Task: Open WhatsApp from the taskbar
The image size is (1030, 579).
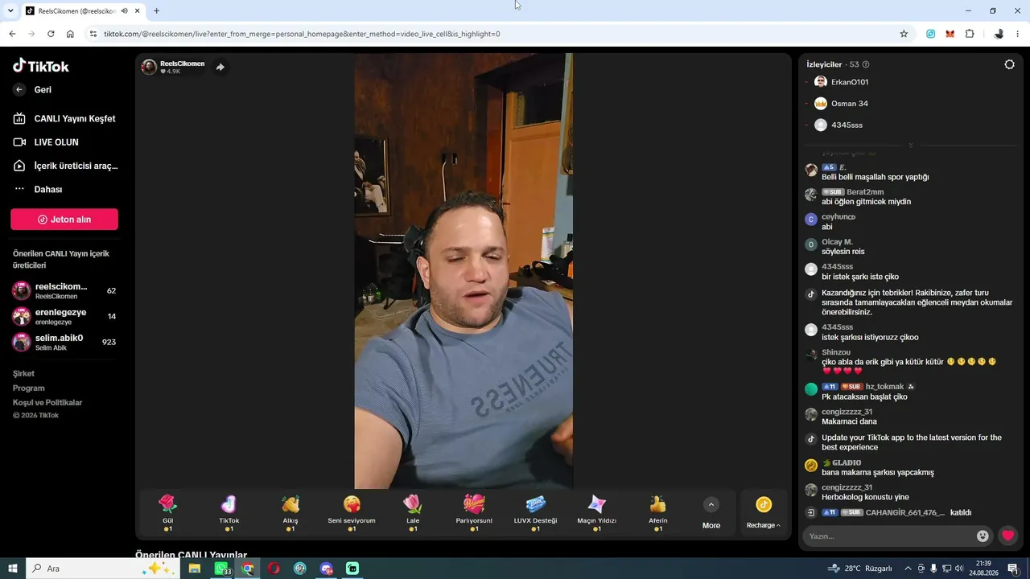Action: click(x=221, y=569)
